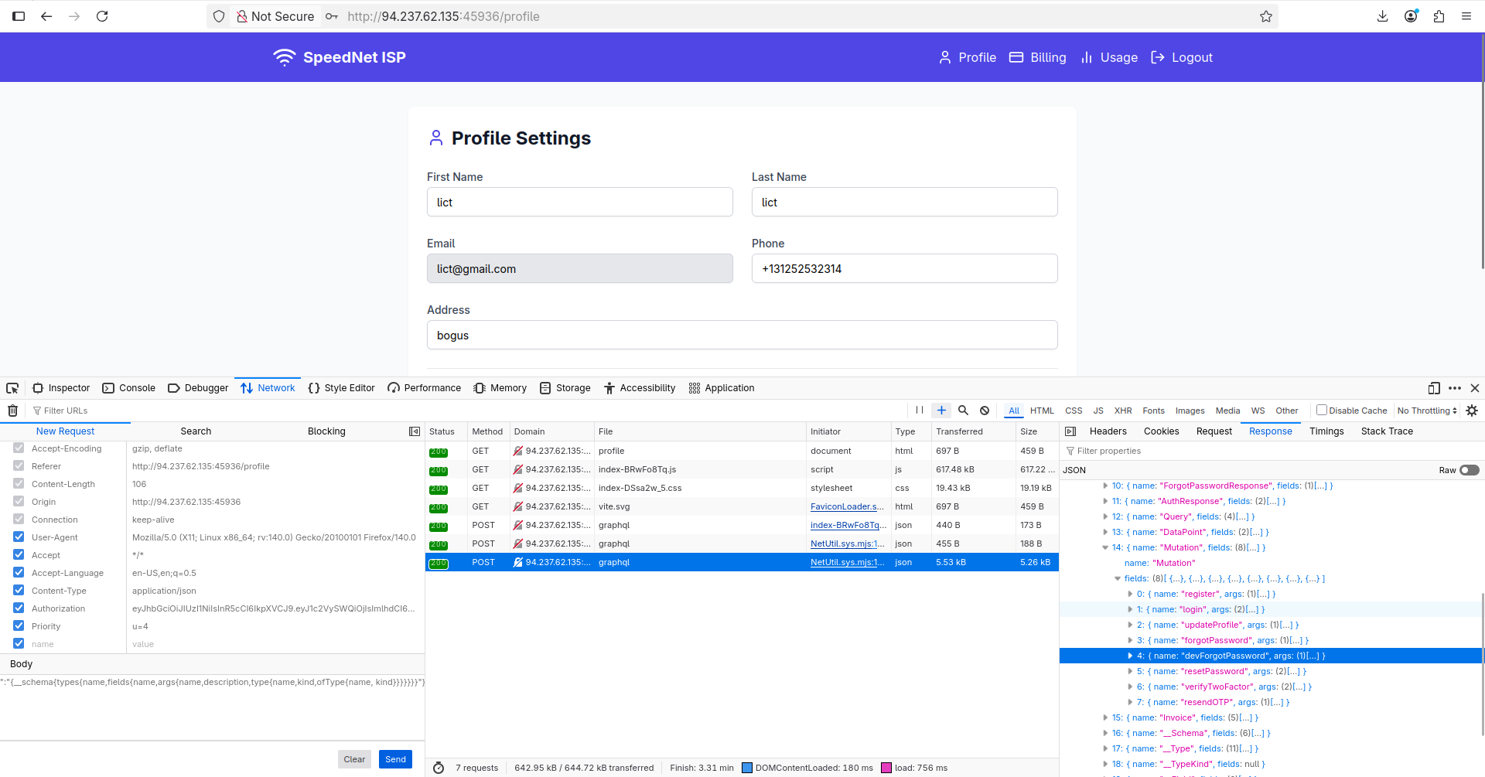
Task: Open the No Throttling dropdown
Action: coord(1427,411)
